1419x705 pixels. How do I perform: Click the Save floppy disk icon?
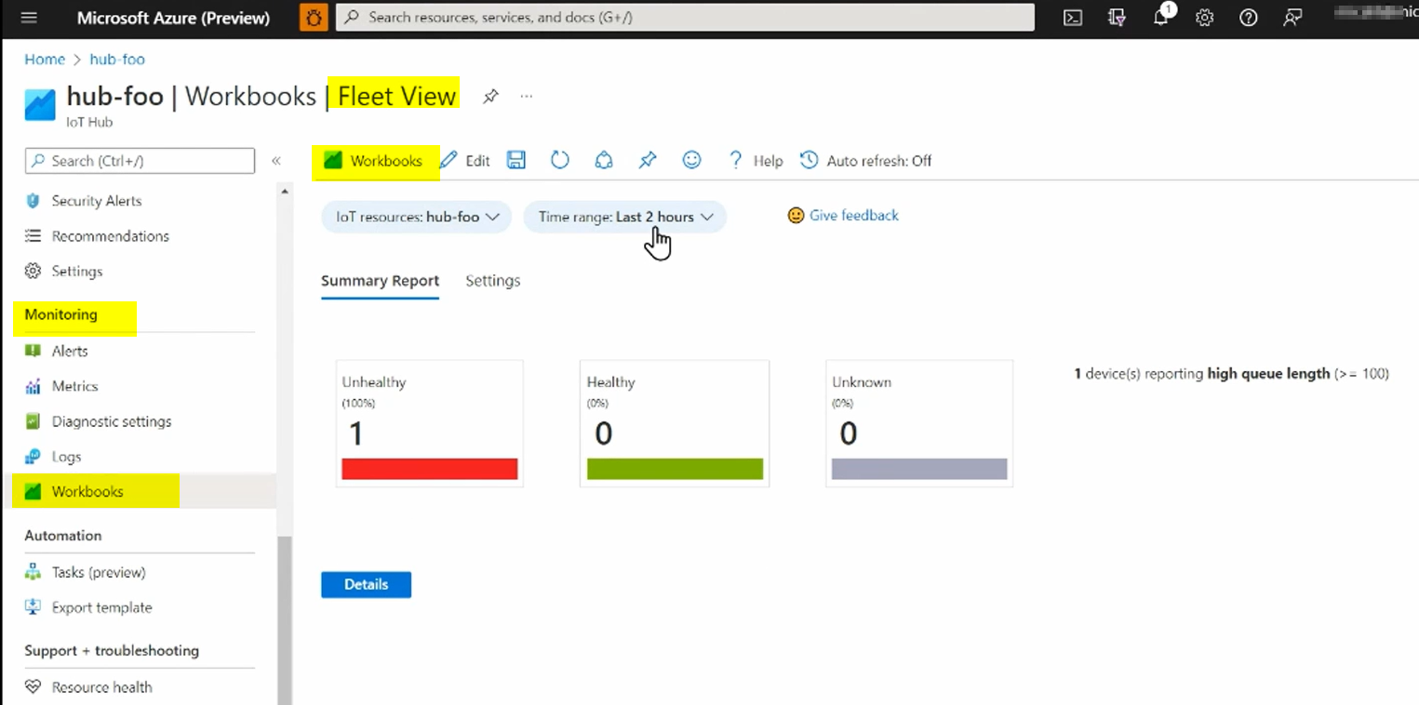pyautogui.click(x=516, y=160)
